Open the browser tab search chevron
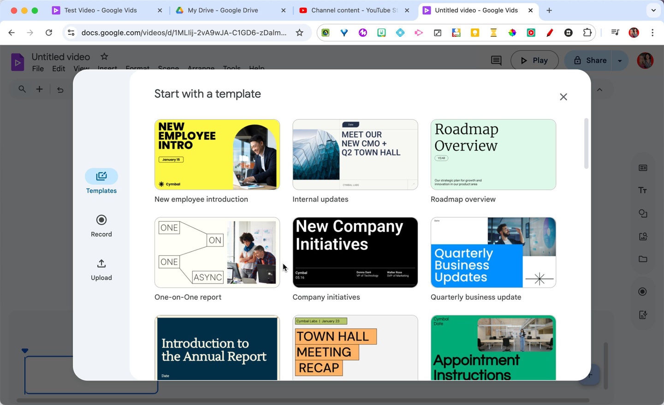Screen dimensions: 664x405 point(653,10)
